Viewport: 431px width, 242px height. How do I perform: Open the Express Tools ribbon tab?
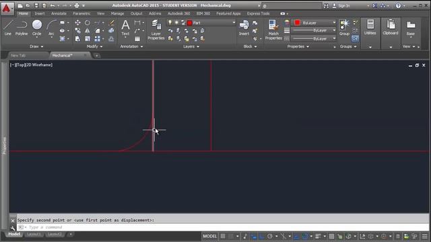(x=258, y=13)
